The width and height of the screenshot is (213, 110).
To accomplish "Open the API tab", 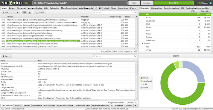I will (182, 8).
